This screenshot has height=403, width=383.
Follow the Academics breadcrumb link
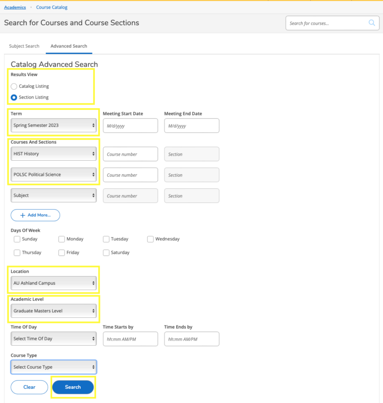click(15, 8)
